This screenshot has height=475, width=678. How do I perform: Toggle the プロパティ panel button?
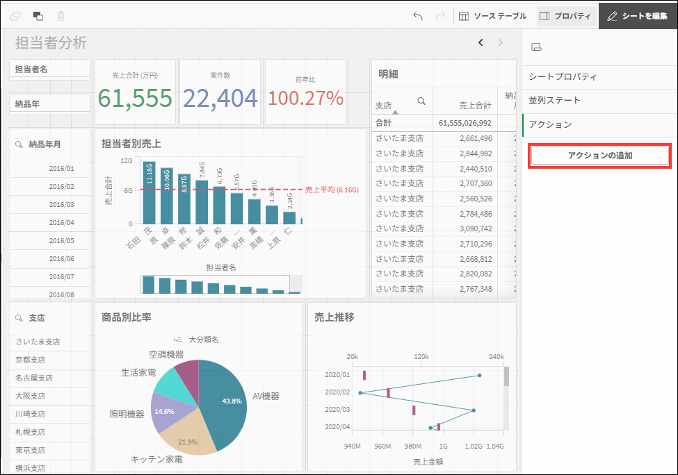[566, 16]
